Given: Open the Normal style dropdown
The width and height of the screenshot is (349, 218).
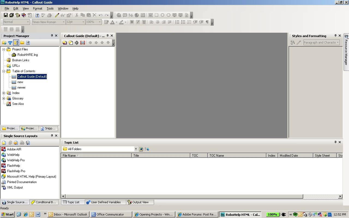Looking at the screenshot, I should click(28, 22).
